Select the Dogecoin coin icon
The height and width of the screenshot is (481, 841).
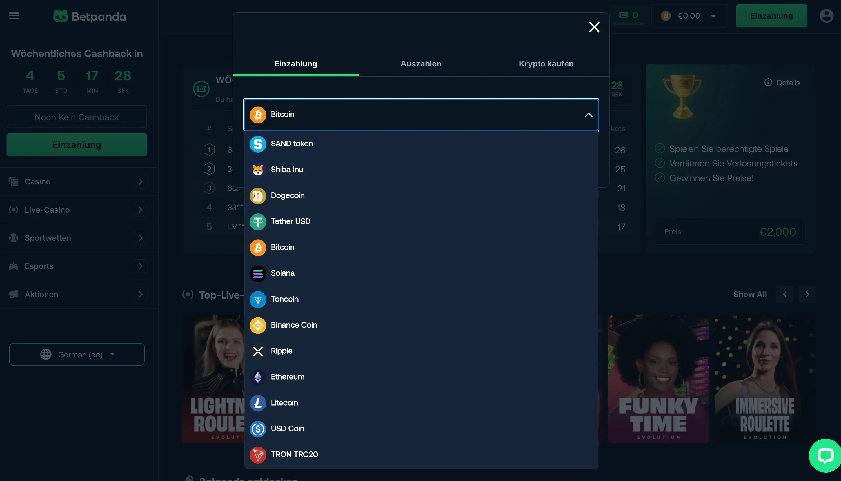(258, 195)
